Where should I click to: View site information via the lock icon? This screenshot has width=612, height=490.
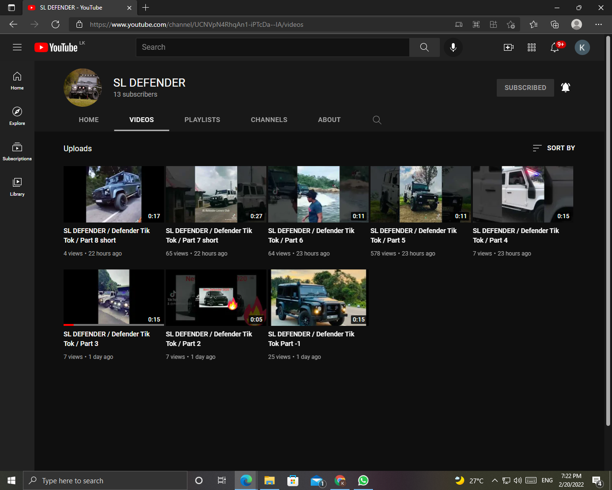pyautogui.click(x=79, y=24)
